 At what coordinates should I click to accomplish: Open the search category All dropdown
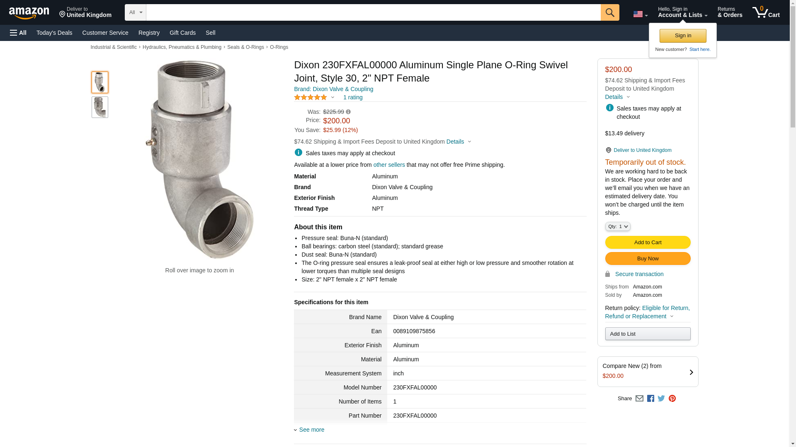click(x=135, y=12)
